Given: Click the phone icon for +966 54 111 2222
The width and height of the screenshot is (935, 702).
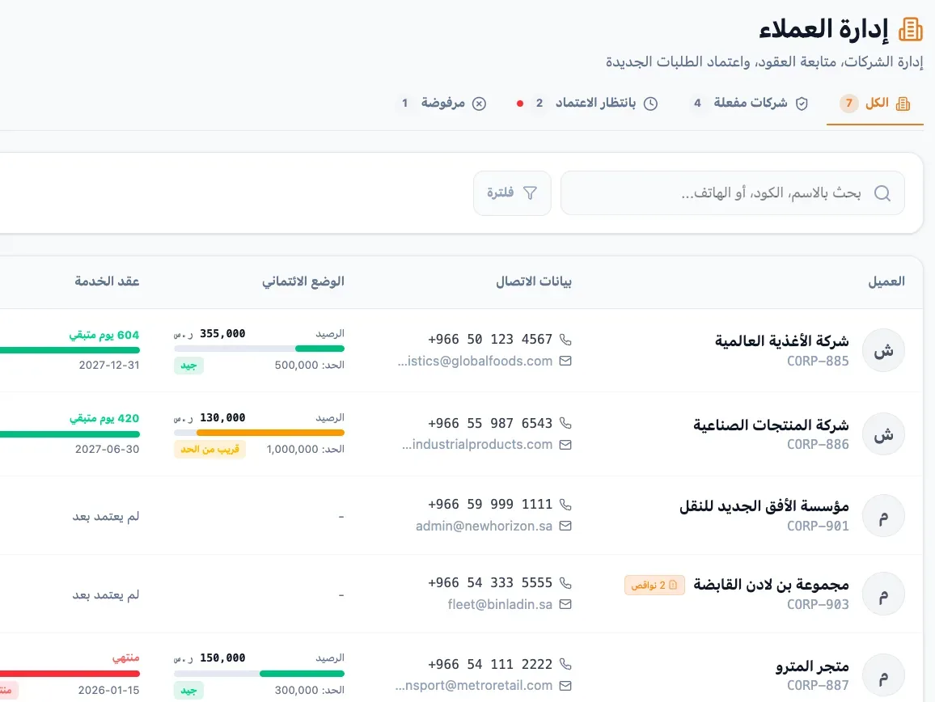Looking at the screenshot, I should (x=565, y=664).
